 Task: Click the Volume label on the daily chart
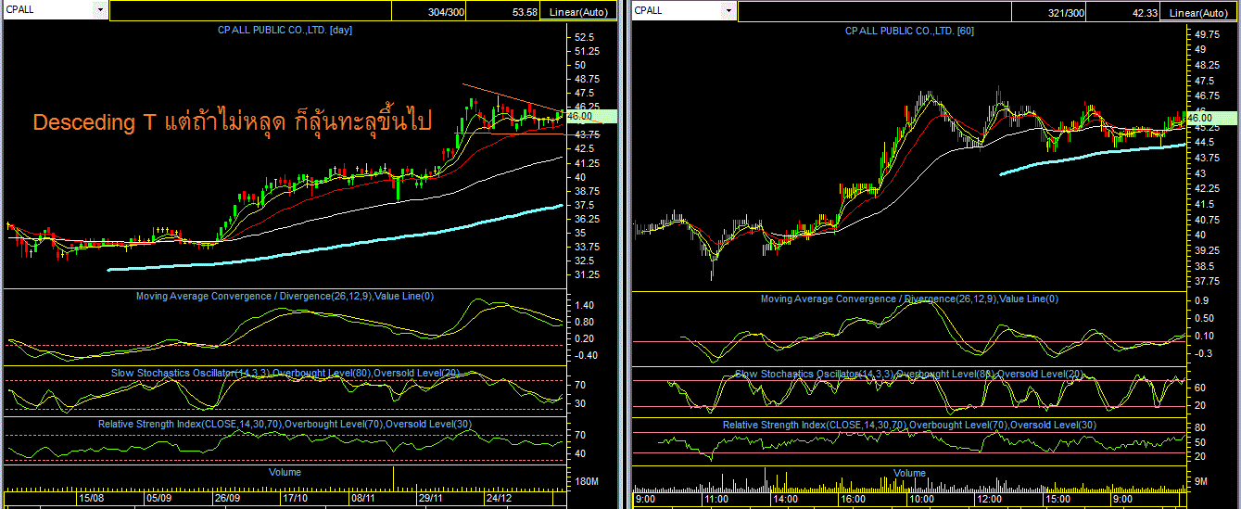click(x=285, y=472)
